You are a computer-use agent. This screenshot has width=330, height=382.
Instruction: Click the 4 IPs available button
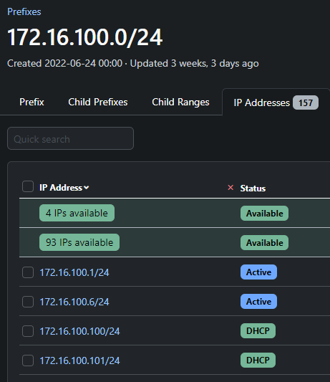click(x=77, y=213)
